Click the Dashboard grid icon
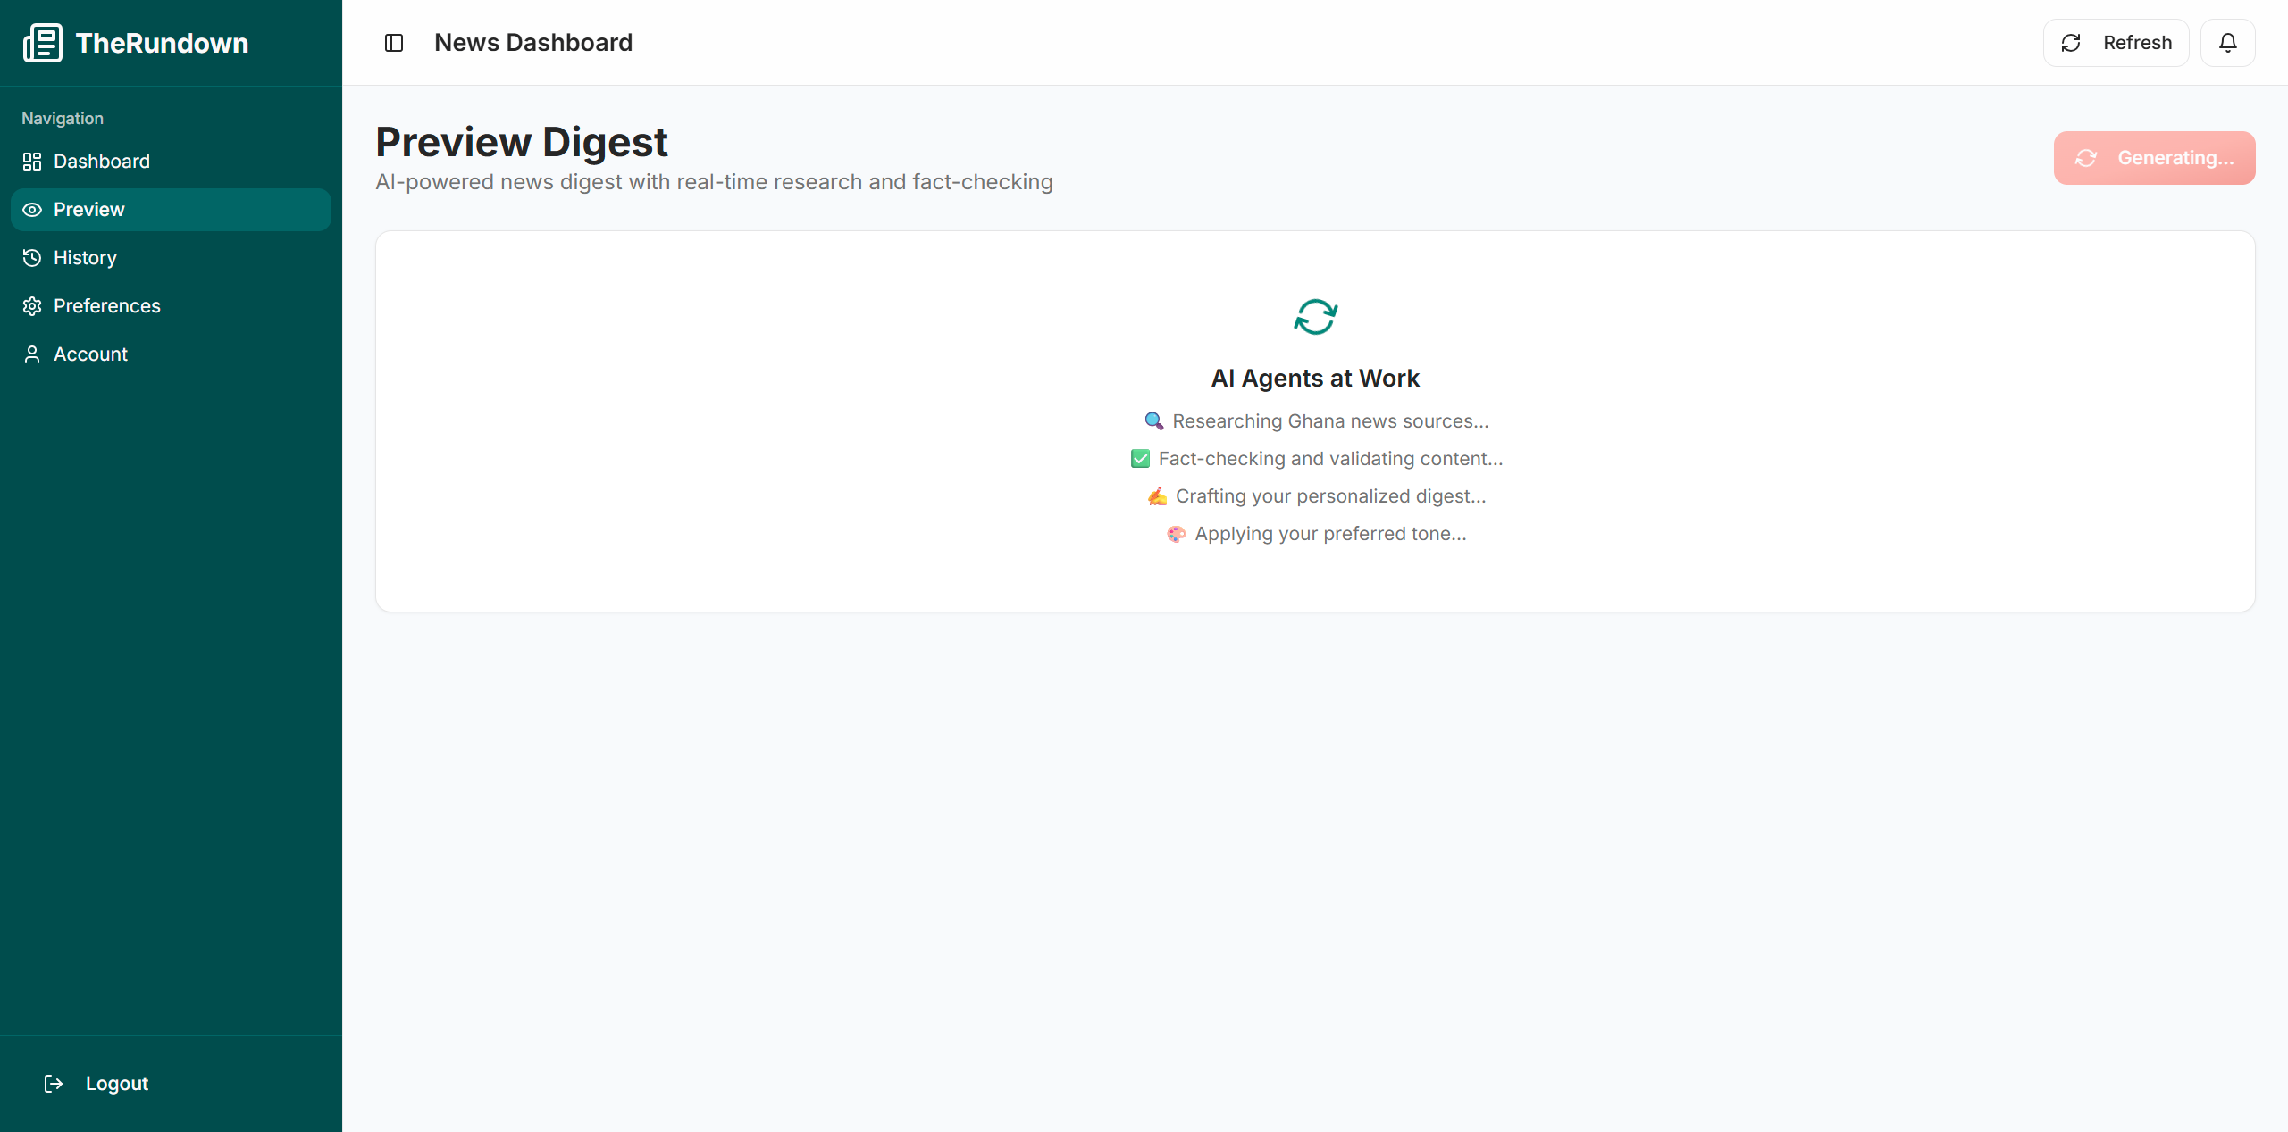The width and height of the screenshot is (2288, 1132). coord(32,162)
